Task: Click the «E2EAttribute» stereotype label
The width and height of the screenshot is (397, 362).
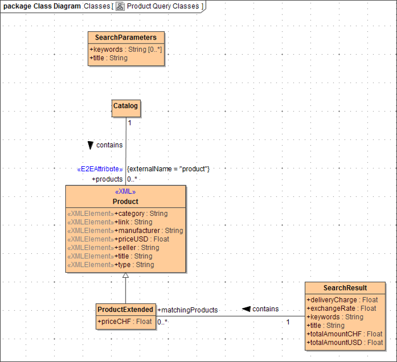Action: pyautogui.click(x=99, y=169)
